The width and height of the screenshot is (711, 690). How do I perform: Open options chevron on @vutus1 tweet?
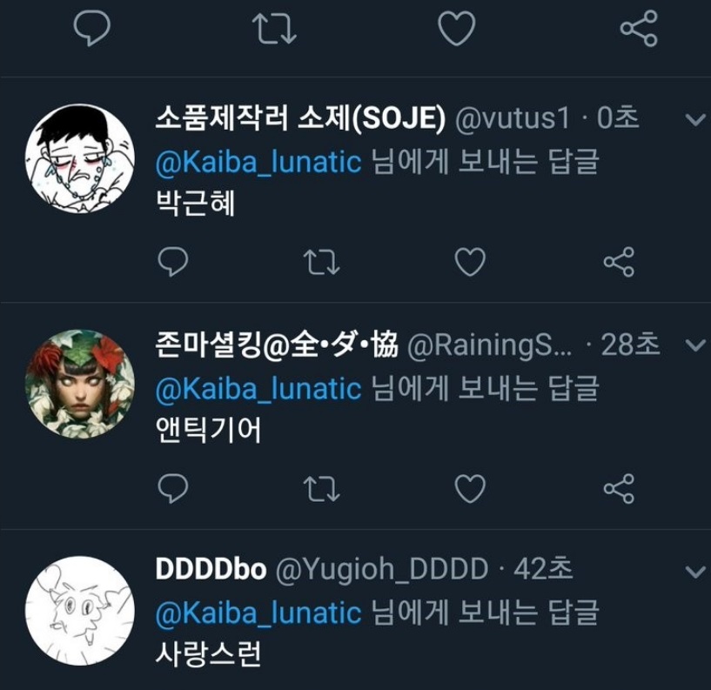coord(695,119)
